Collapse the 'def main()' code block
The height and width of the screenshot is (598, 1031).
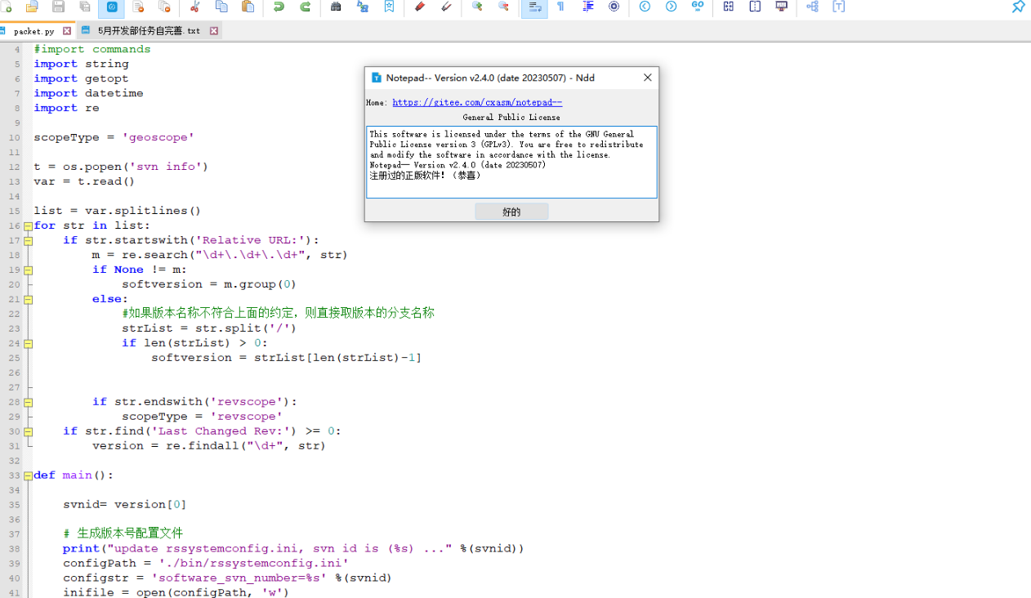28,476
